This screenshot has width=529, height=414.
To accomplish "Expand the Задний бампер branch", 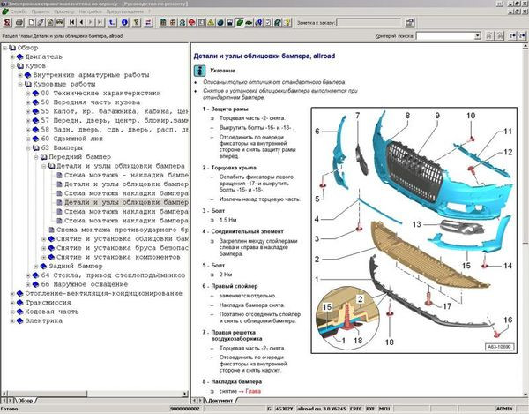I will coord(34,265).
